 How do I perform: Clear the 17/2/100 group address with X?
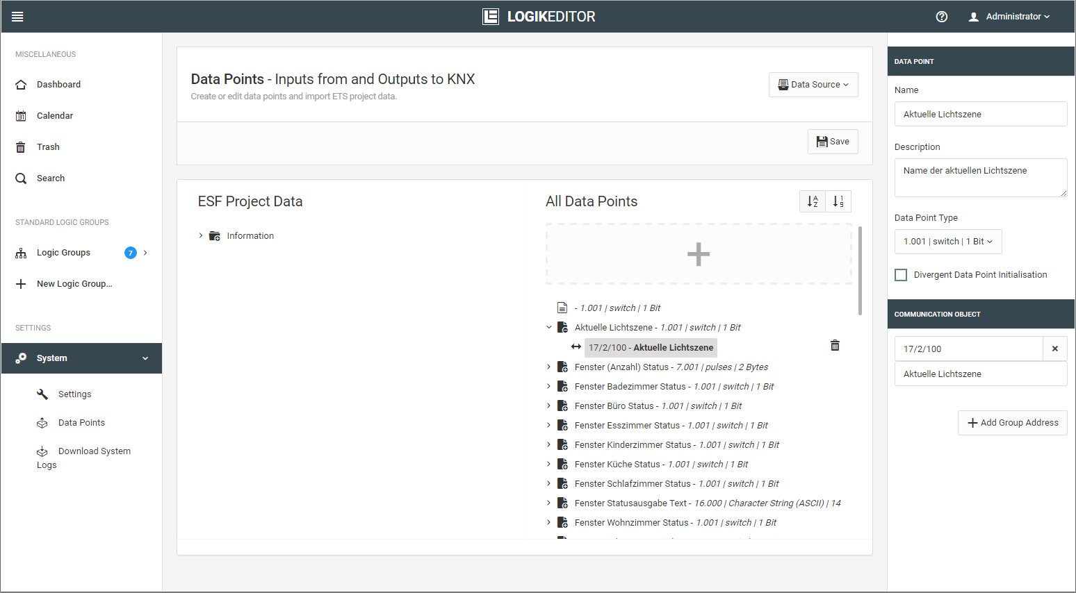click(1054, 349)
